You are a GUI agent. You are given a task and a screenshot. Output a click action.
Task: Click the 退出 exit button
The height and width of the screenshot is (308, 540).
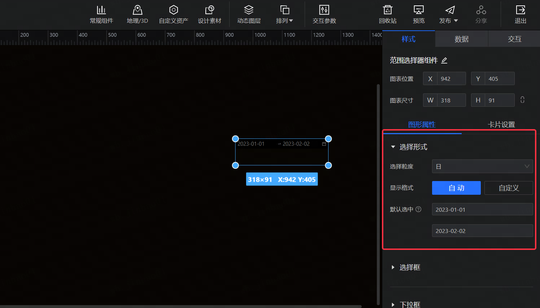(520, 14)
